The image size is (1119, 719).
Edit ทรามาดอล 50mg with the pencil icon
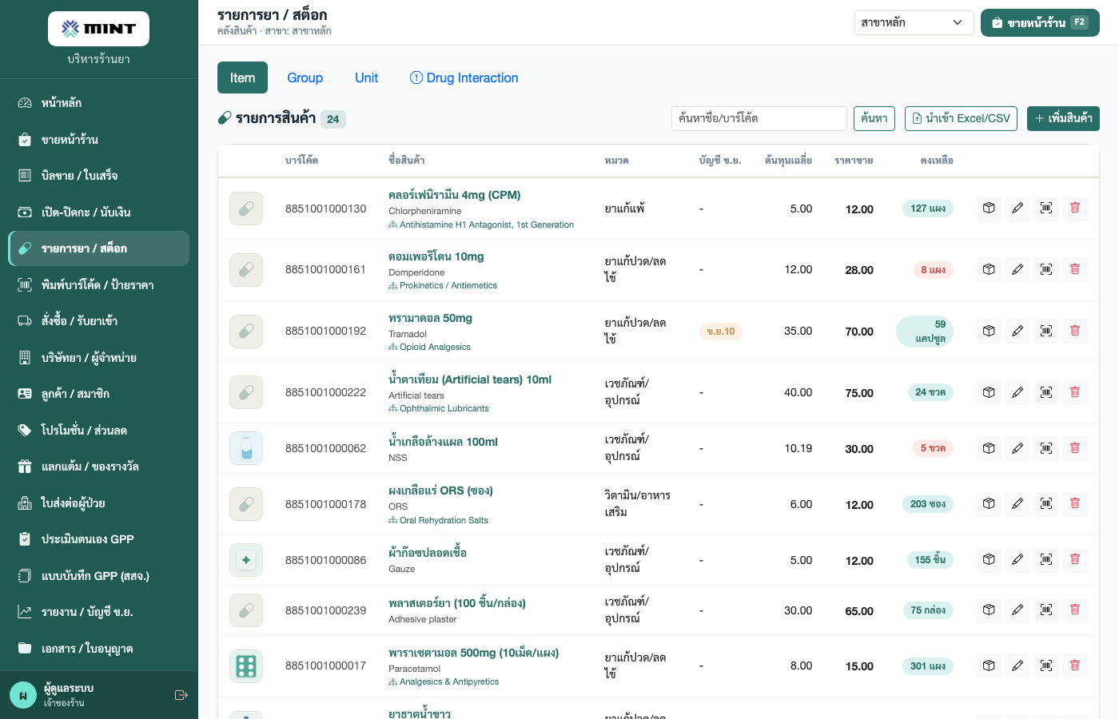(1017, 332)
